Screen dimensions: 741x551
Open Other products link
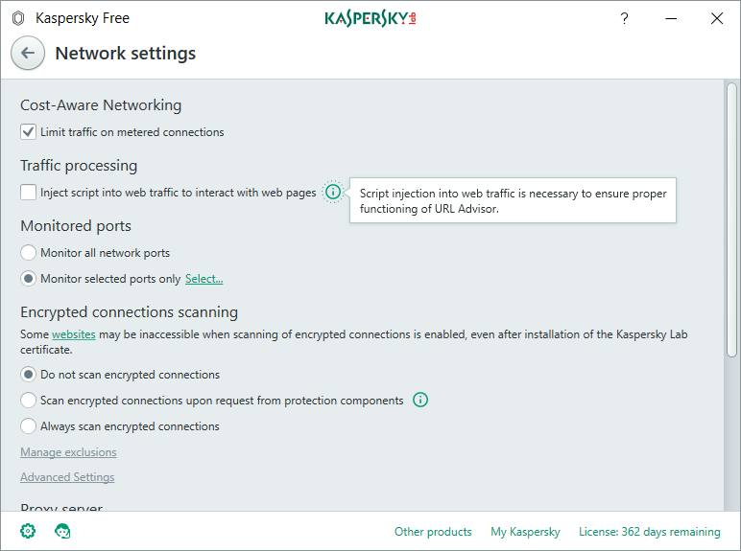tap(433, 532)
